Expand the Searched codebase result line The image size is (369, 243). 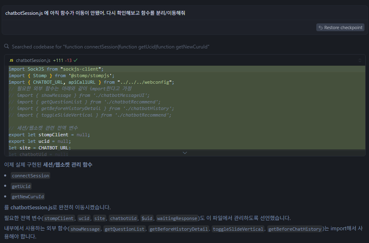pos(110,47)
